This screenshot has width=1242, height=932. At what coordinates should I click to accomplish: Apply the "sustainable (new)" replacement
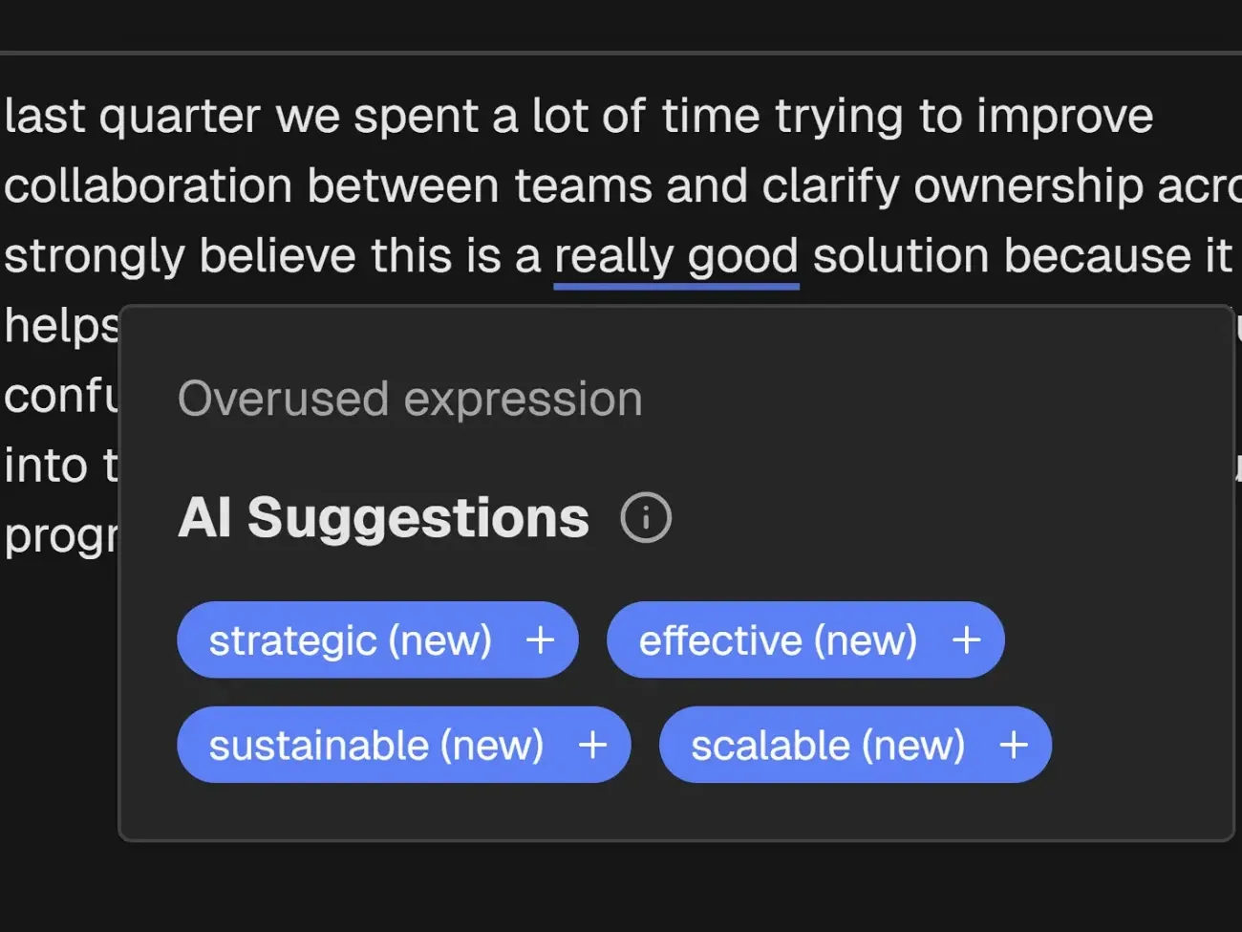[x=377, y=745]
